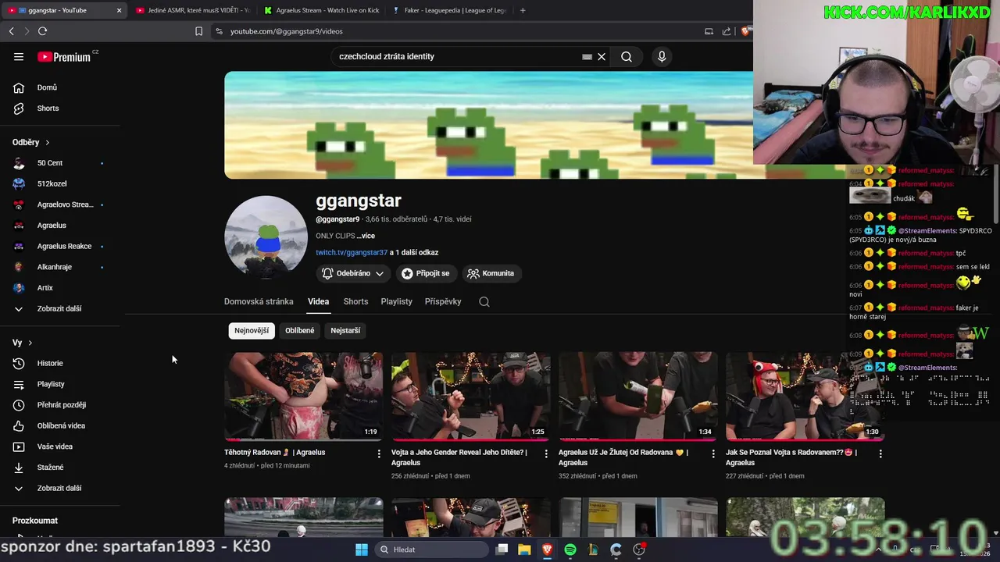Switch to the Domovská stránka tab
This screenshot has height=562, width=1000.
click(259, 301)
